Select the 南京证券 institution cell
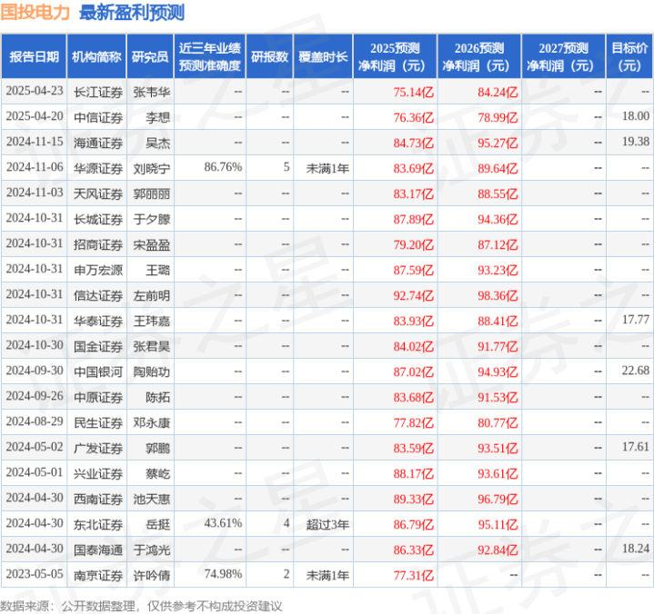The image size is (654, 614). click(98, 575)
